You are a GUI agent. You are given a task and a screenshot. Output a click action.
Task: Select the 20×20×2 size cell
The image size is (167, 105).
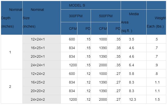(41, 91)
